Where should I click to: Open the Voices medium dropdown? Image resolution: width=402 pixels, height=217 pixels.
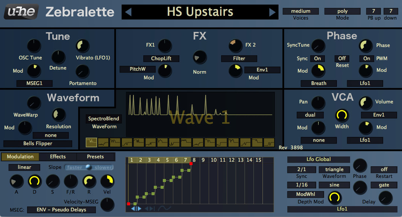click(301, 11)
